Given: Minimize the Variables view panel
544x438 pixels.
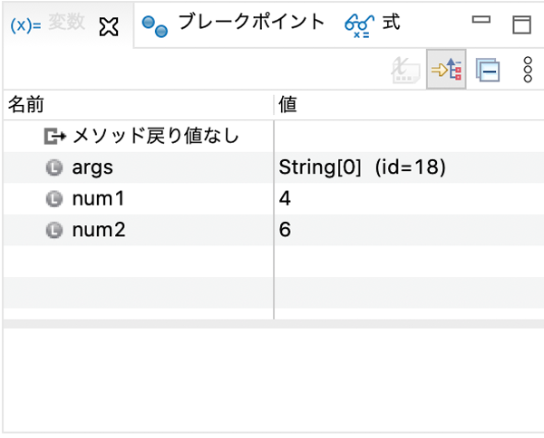Looking at the screenshot, I should (481, 20).
